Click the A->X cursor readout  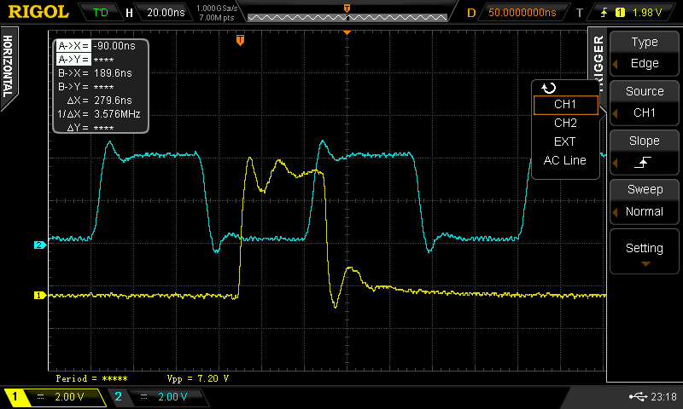(96, 46)
